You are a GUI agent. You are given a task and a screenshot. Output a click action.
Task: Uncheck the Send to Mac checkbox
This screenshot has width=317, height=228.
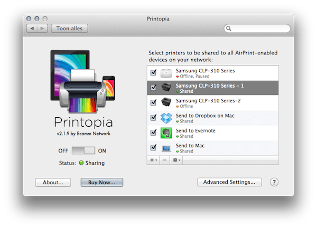pos(153,147)
